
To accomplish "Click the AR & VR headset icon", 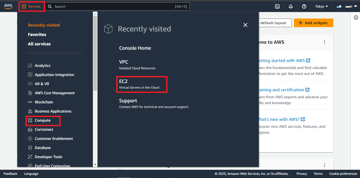I will point(30,84).
